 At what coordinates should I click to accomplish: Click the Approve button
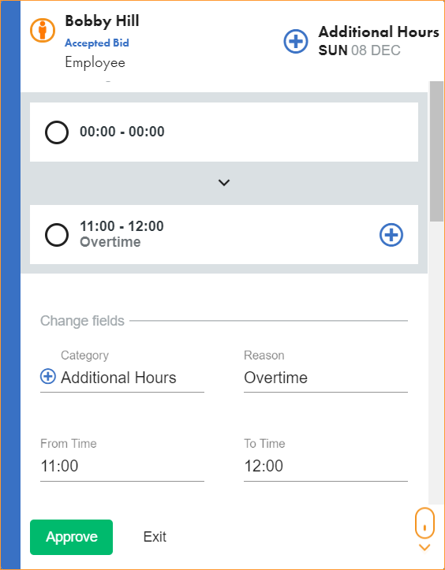pos(71,537)
